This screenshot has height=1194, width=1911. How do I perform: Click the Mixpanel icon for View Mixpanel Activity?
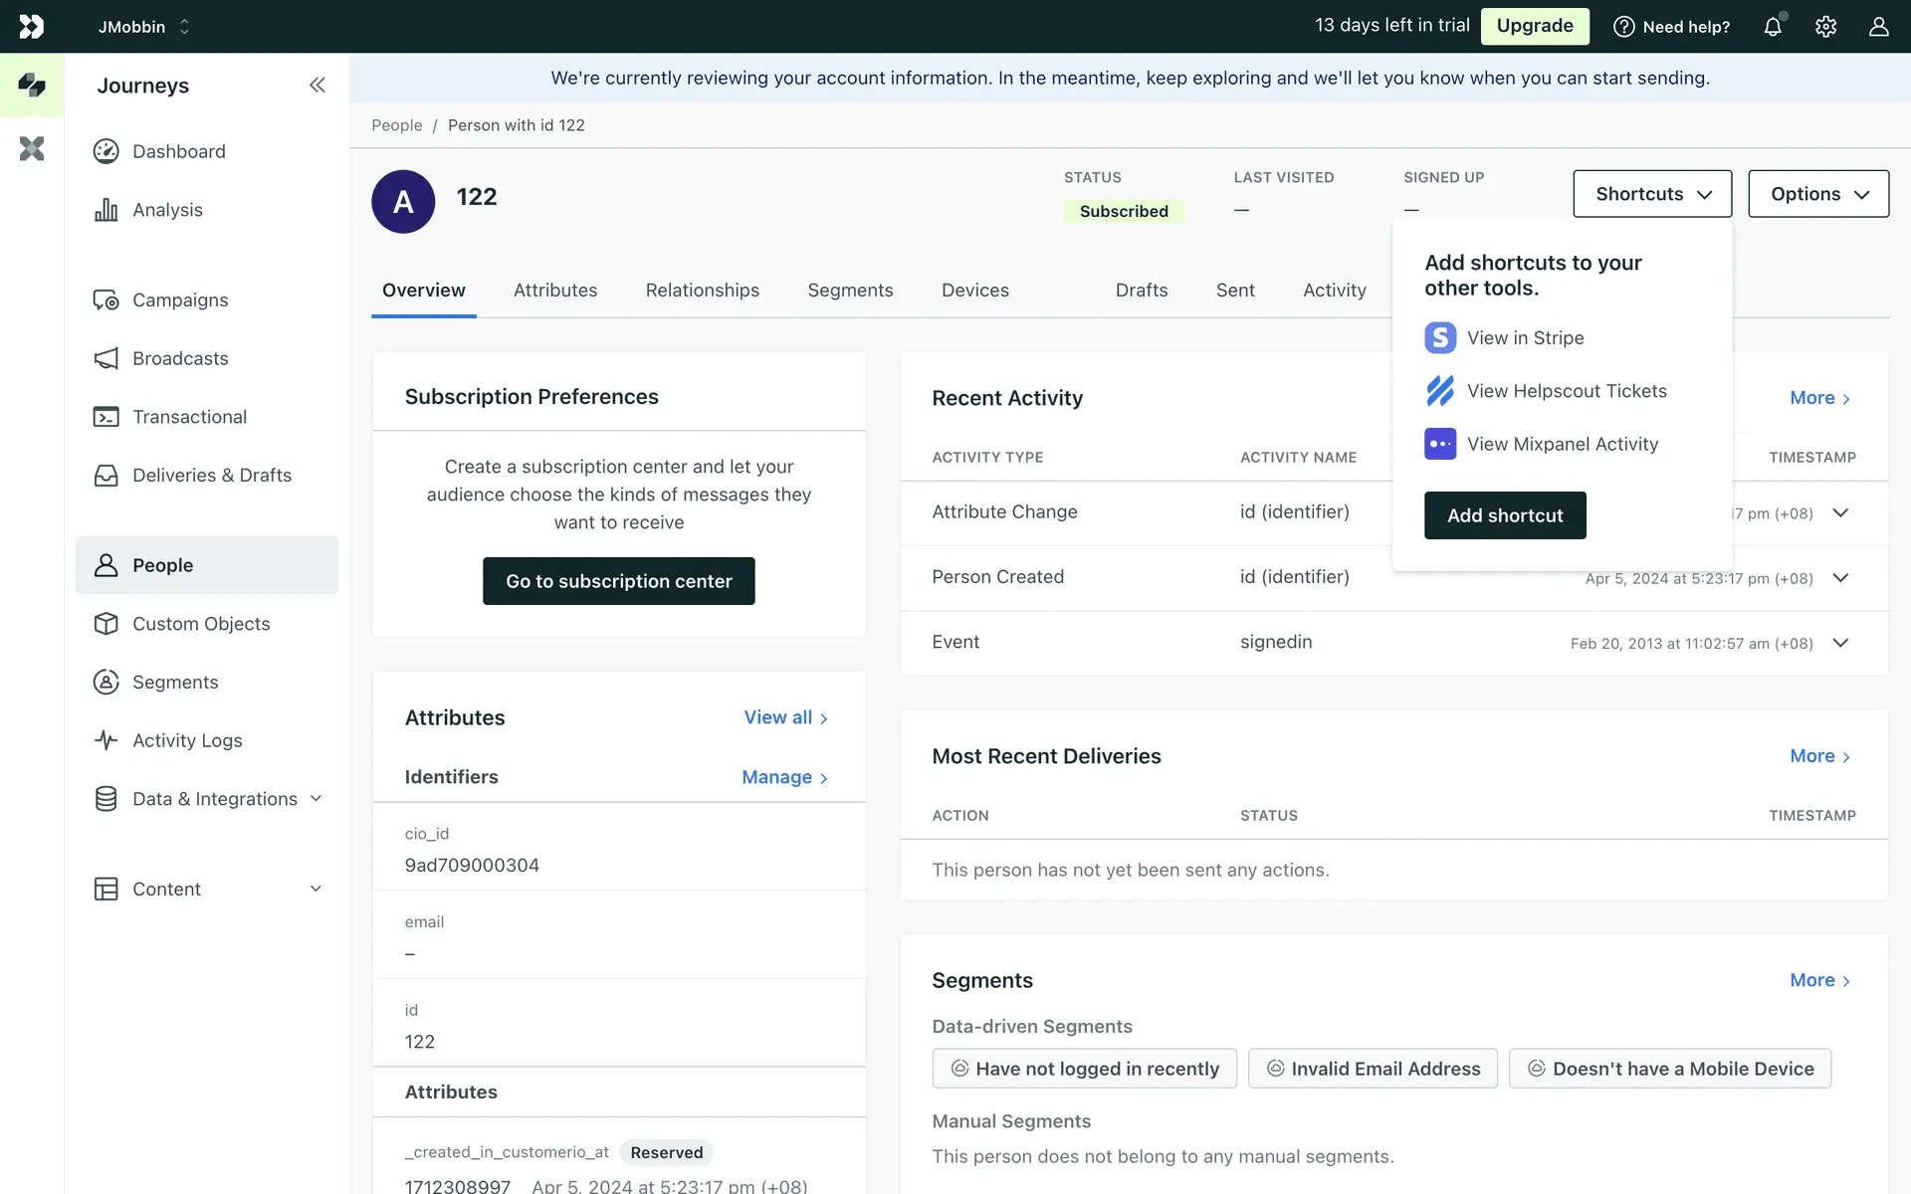click(x=1440, y=444)
